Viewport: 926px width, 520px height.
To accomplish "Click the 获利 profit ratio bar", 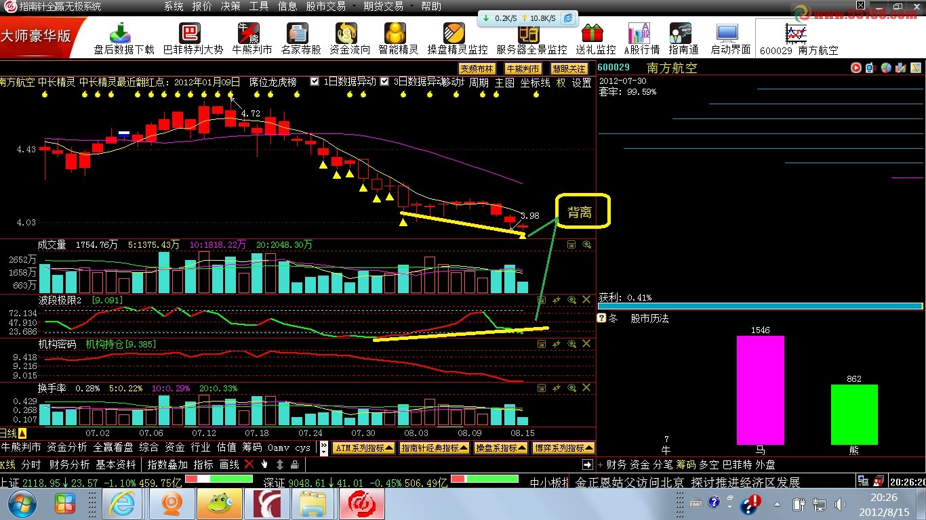I will [760, 307].
